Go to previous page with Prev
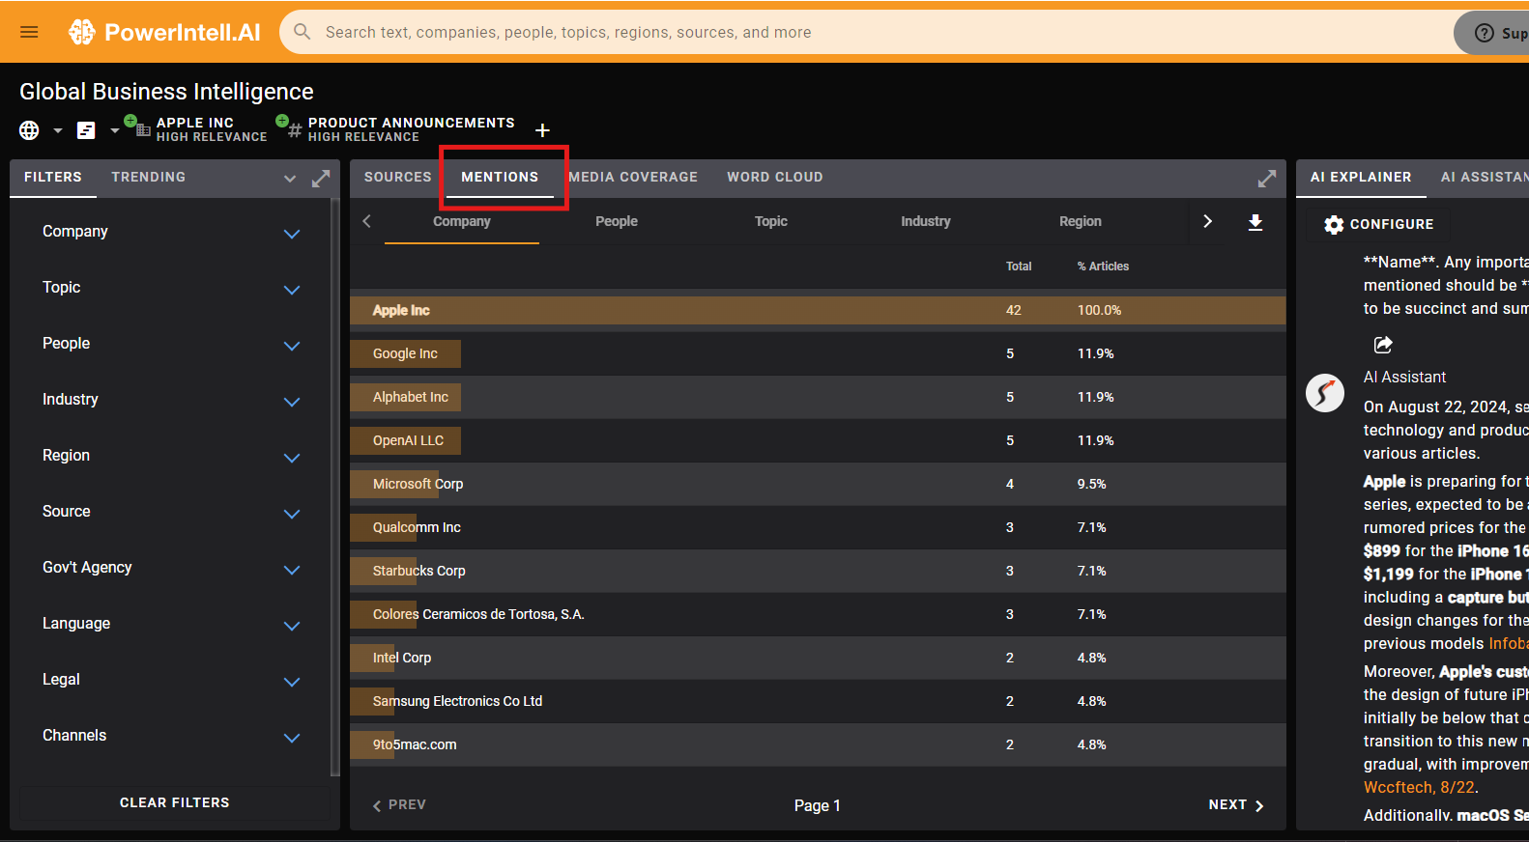The width and height of the screenshot is (1529, 842). 399,805
